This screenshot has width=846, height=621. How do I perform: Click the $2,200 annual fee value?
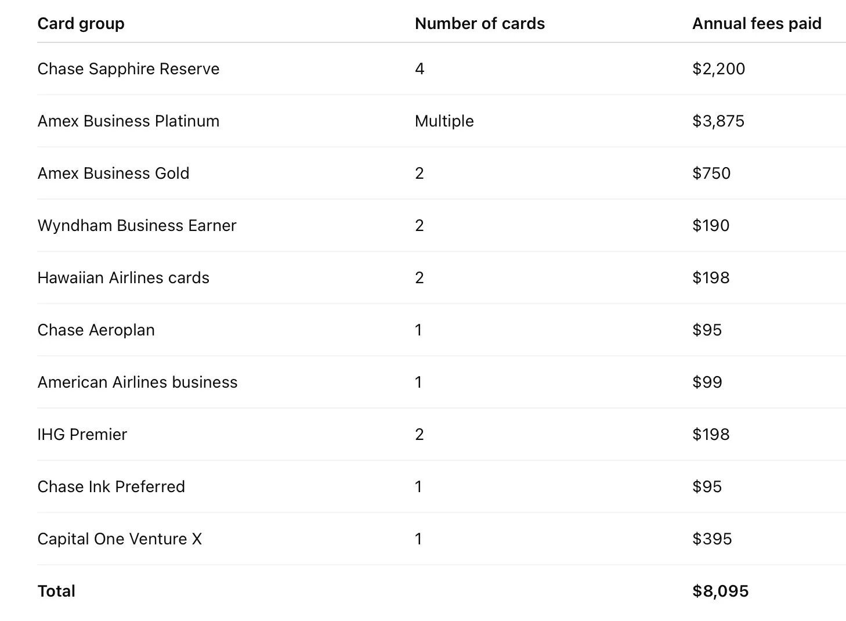pyautogui.click(x=718, y=69)
